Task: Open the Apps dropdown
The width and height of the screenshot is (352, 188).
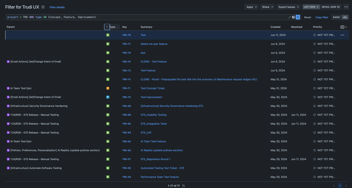Action: point(252,7)
